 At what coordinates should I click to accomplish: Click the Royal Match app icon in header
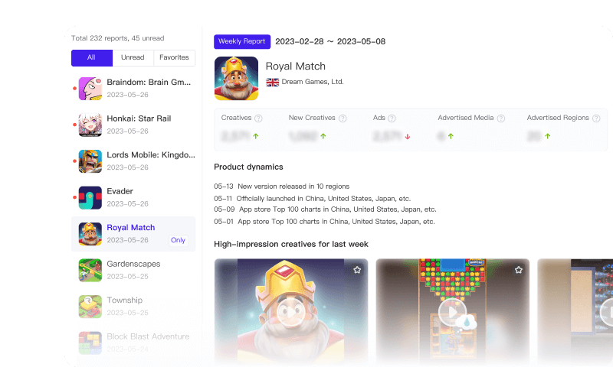236,78
